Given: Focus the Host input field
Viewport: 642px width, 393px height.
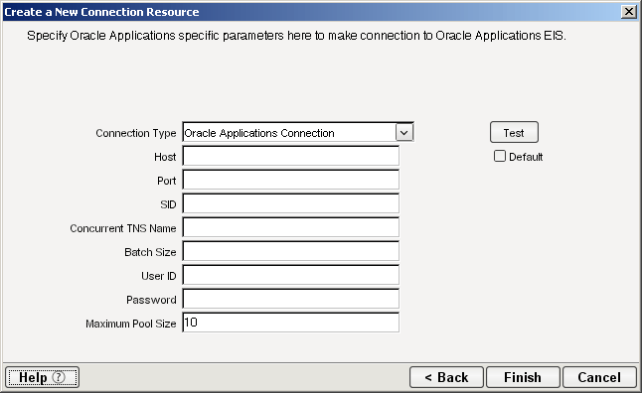Looking at the screenshot, I should click(x=291, y=156).
